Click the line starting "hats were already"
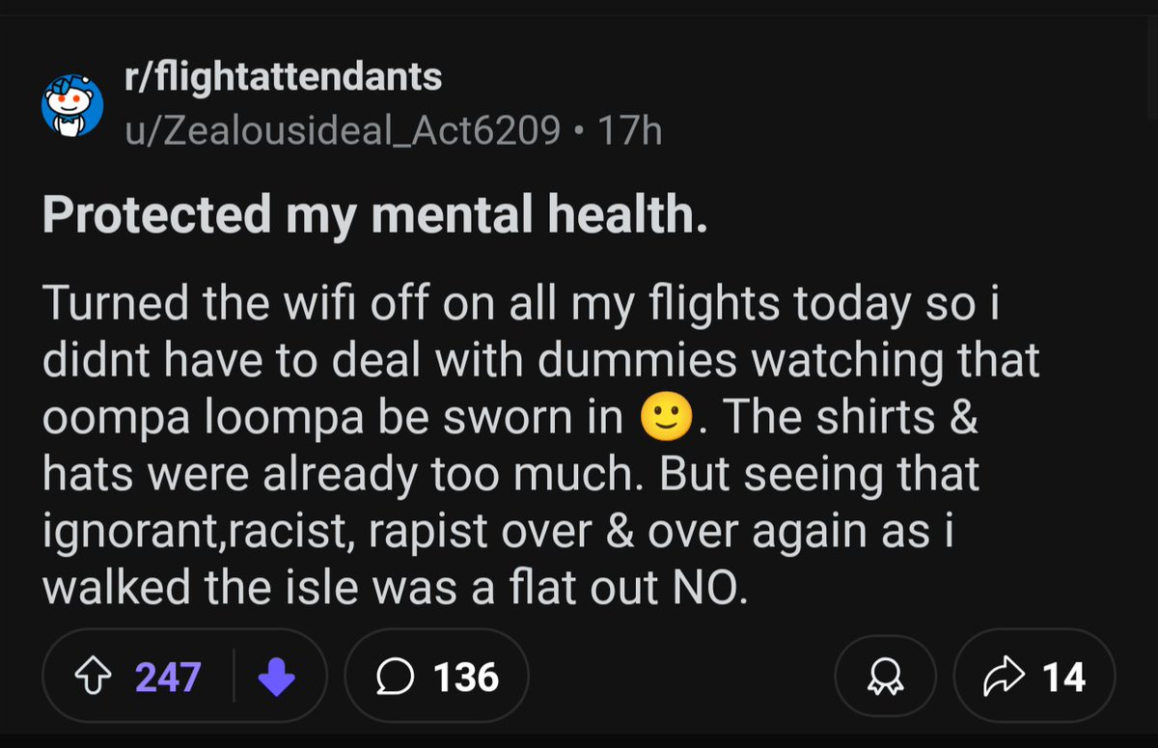 click(511, 474)
